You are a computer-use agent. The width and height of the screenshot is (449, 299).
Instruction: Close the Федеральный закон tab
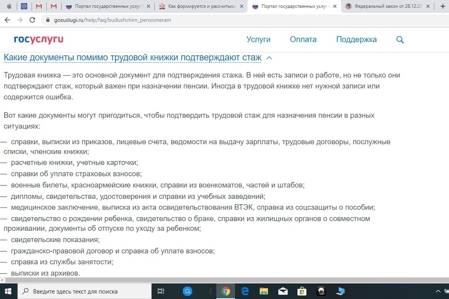(x=428, y=6)
